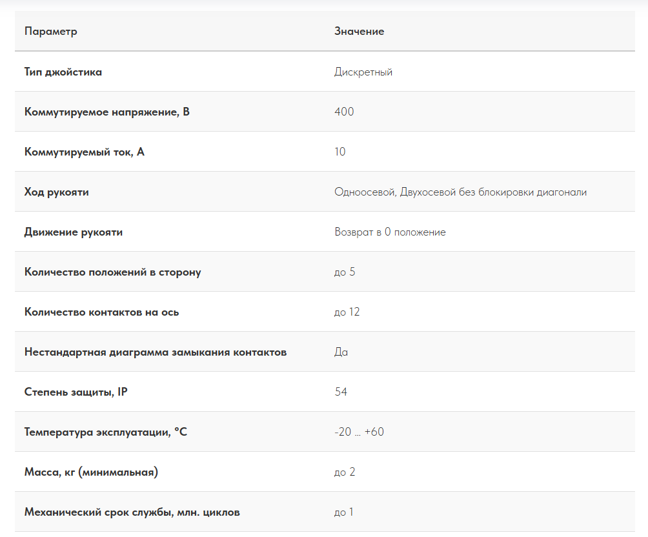The image size is (648, 537).
Task: Select the "Коммутируемый ток, А" label
Action: (85, 152)
